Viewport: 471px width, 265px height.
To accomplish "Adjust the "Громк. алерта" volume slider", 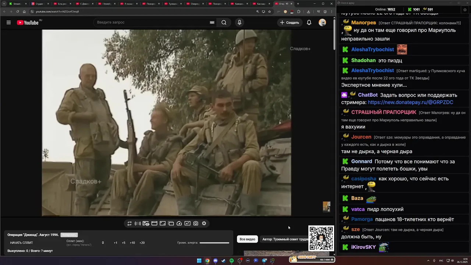I will coord(214,243).
